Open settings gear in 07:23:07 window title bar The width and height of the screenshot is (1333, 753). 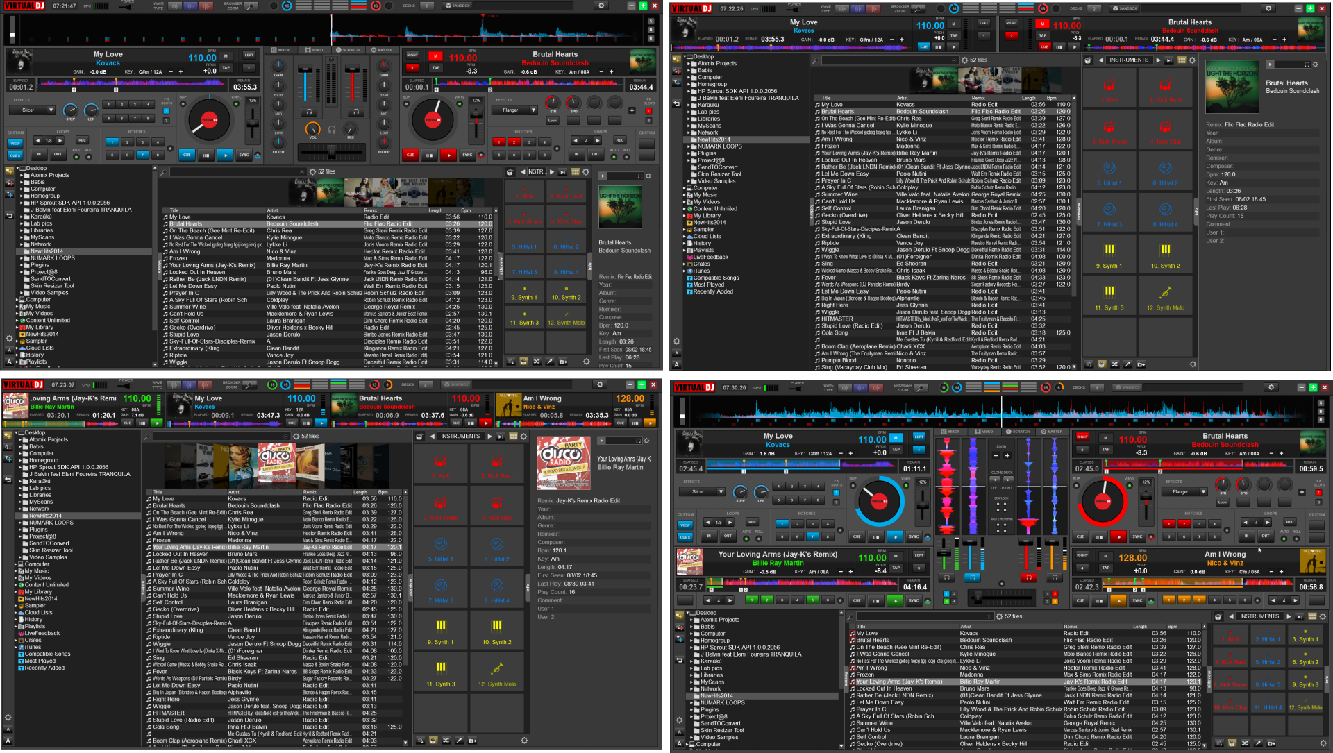[x=600, y=384]
